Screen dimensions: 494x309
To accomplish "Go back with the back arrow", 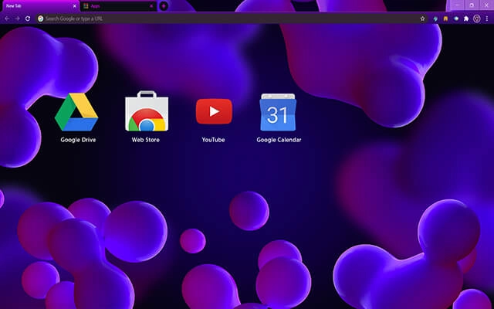I will click(x=7, y=19).
